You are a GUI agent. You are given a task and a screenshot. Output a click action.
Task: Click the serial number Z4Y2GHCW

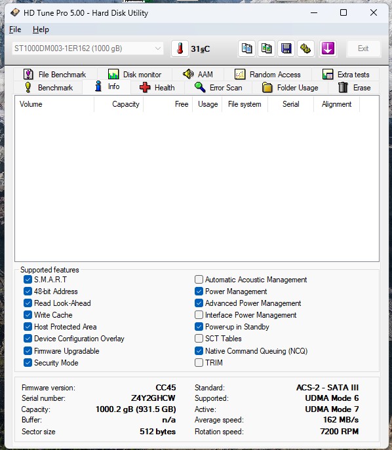[x=153, y=398]
